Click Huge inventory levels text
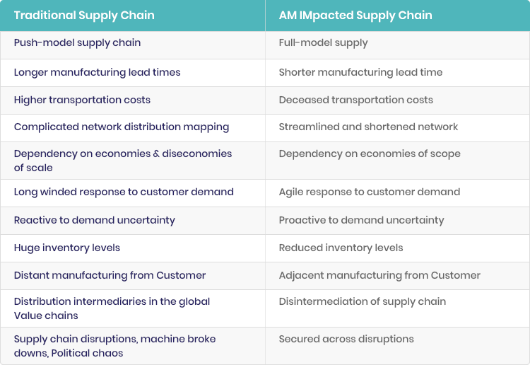The width and height of the screenshot is (530, 365). pos(67,248)
